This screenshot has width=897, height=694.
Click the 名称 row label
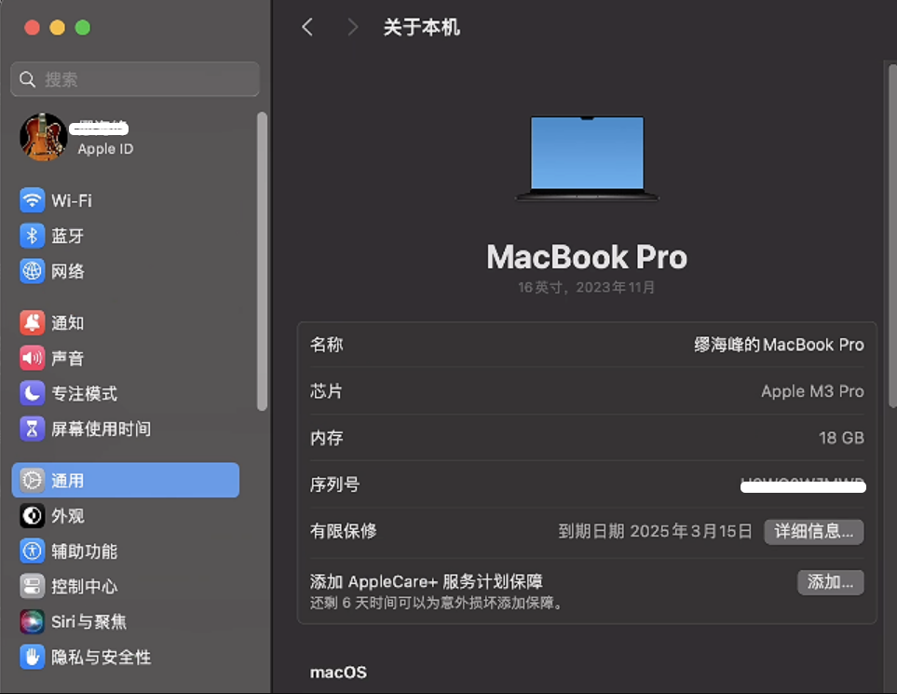pyautogui.click(x=327, y=345)
